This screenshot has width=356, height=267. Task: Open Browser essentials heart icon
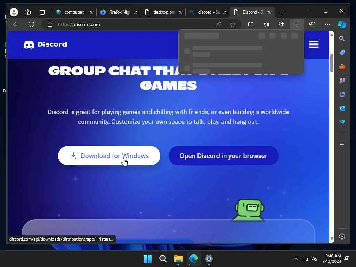point(312,24)
